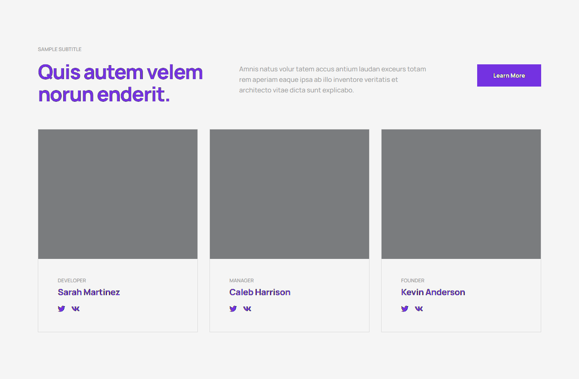Open the photo above Kevin Anderson

click(461, 194)
